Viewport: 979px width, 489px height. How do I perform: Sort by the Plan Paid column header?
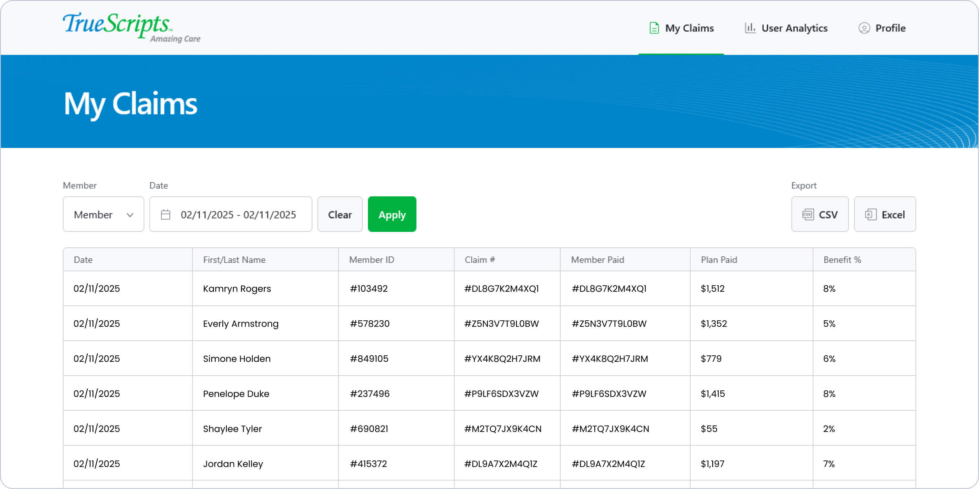[x=719, y=260]
